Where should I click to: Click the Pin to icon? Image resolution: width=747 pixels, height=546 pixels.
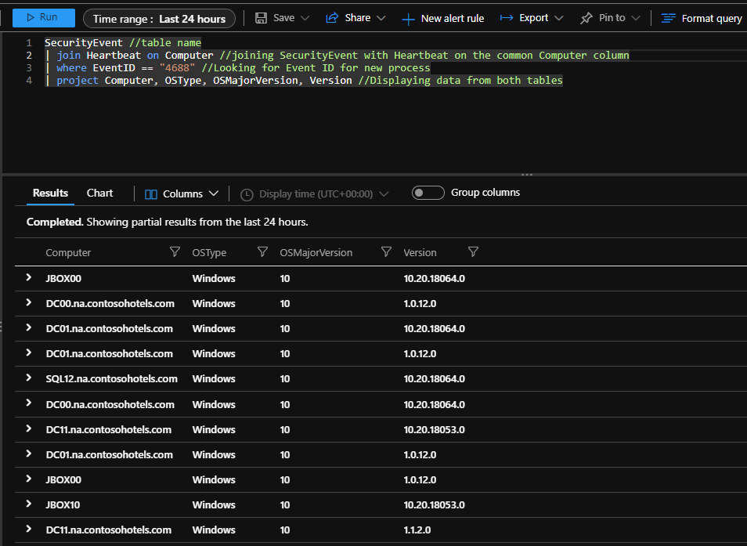[x=604, y=17]
